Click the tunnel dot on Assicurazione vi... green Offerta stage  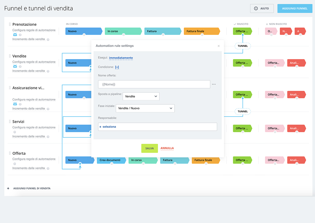pos(243,98)
